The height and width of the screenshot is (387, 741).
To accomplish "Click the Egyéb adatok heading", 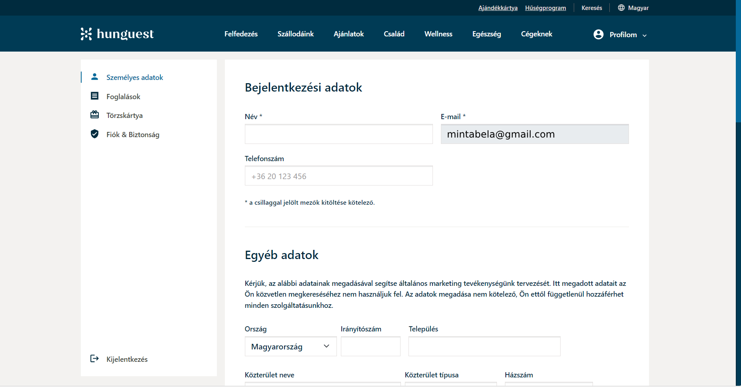I will click(x=281, y=255).
